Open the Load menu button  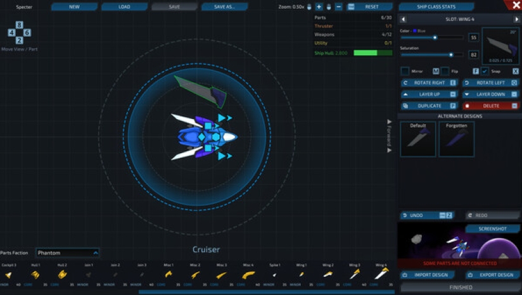[x=124, y=6]
